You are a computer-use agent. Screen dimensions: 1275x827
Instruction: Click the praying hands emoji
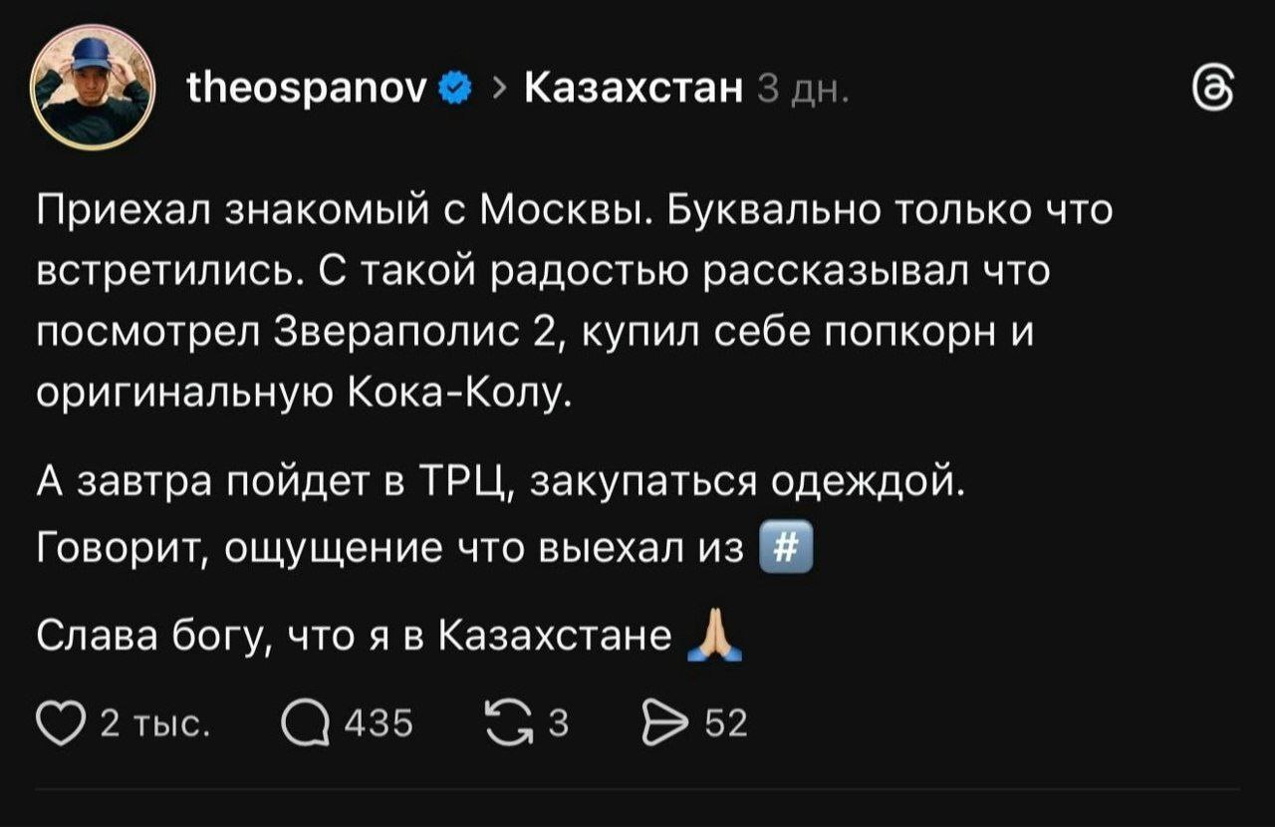click(x=714, y=639)
